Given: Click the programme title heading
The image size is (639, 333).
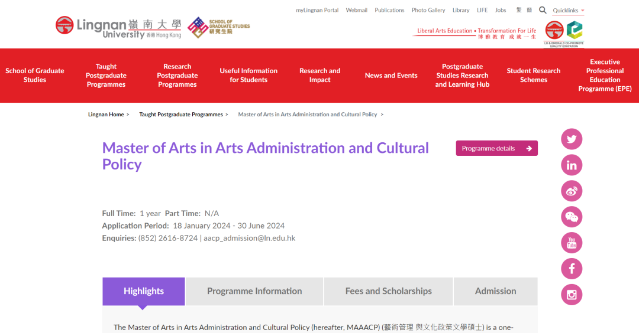Looking at the screenshot, I should 265,156.
